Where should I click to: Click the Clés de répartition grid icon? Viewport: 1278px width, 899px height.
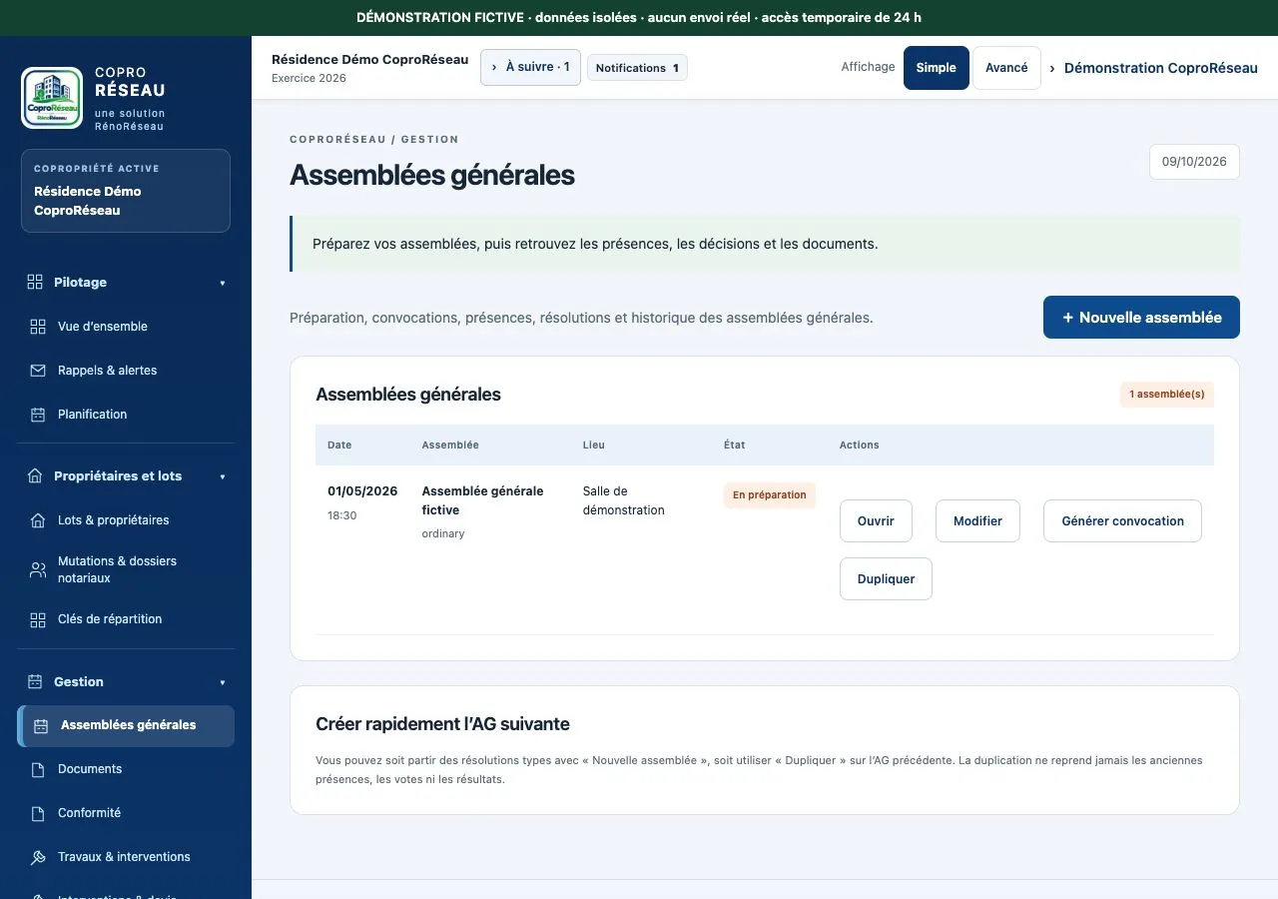point(38,619)
